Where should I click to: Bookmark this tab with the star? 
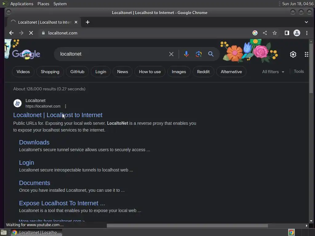pos(275,33)
